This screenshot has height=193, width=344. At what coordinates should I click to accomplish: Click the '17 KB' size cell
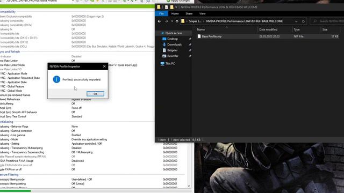334,36
